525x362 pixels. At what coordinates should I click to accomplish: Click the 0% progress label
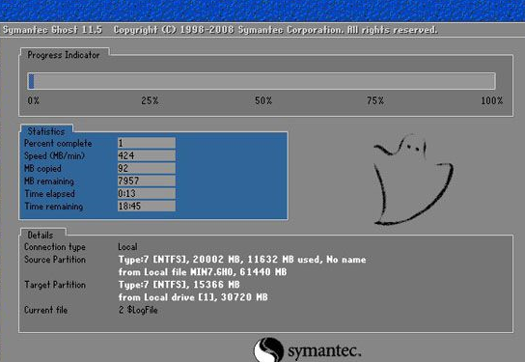(x=34, y=100)
